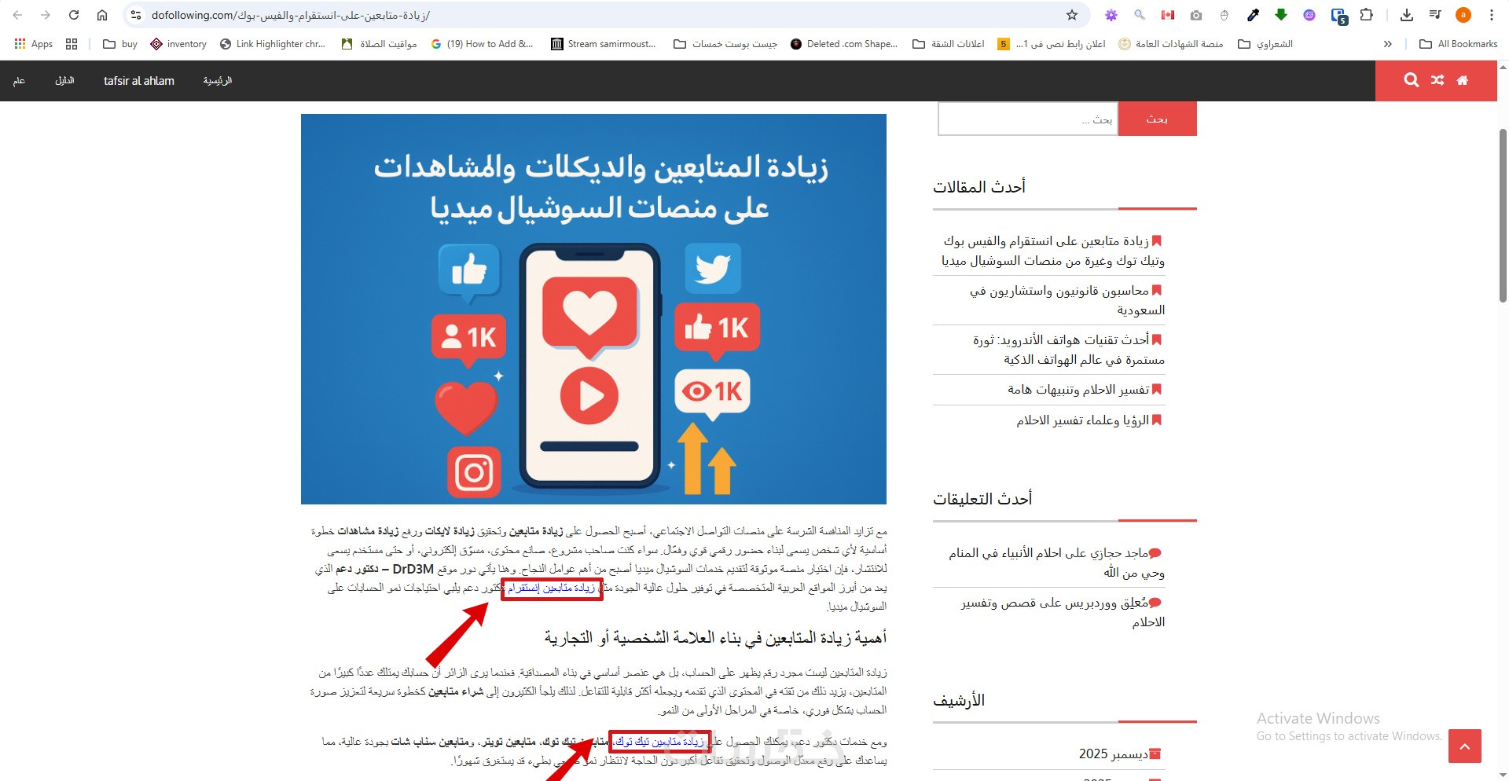Viewport: 1509px width, 781px height.
Task: Click the random post shuffle icon
Action: point(1437,80)
